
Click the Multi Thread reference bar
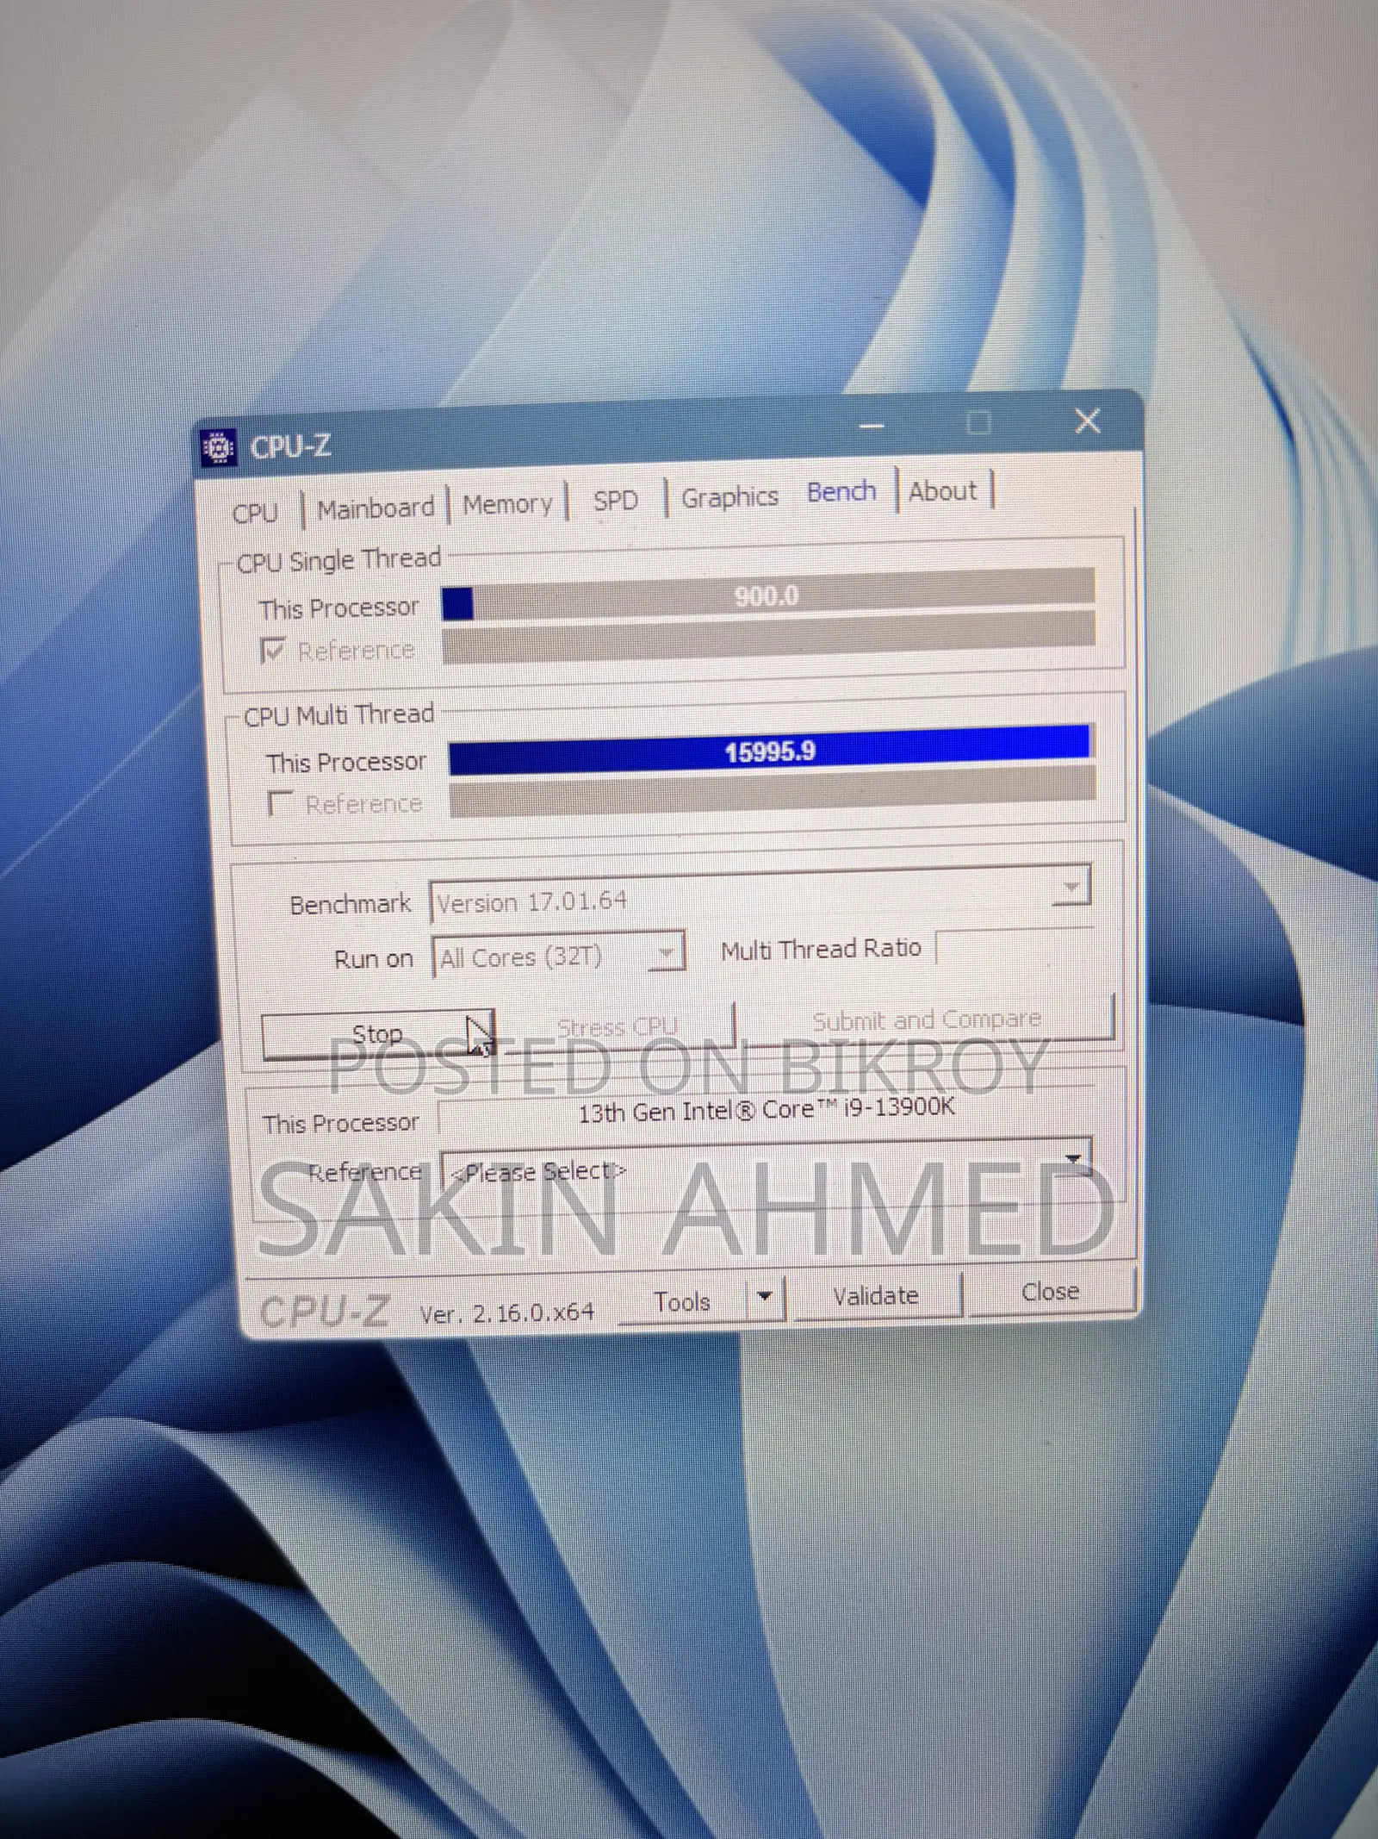tap(773, 792)
